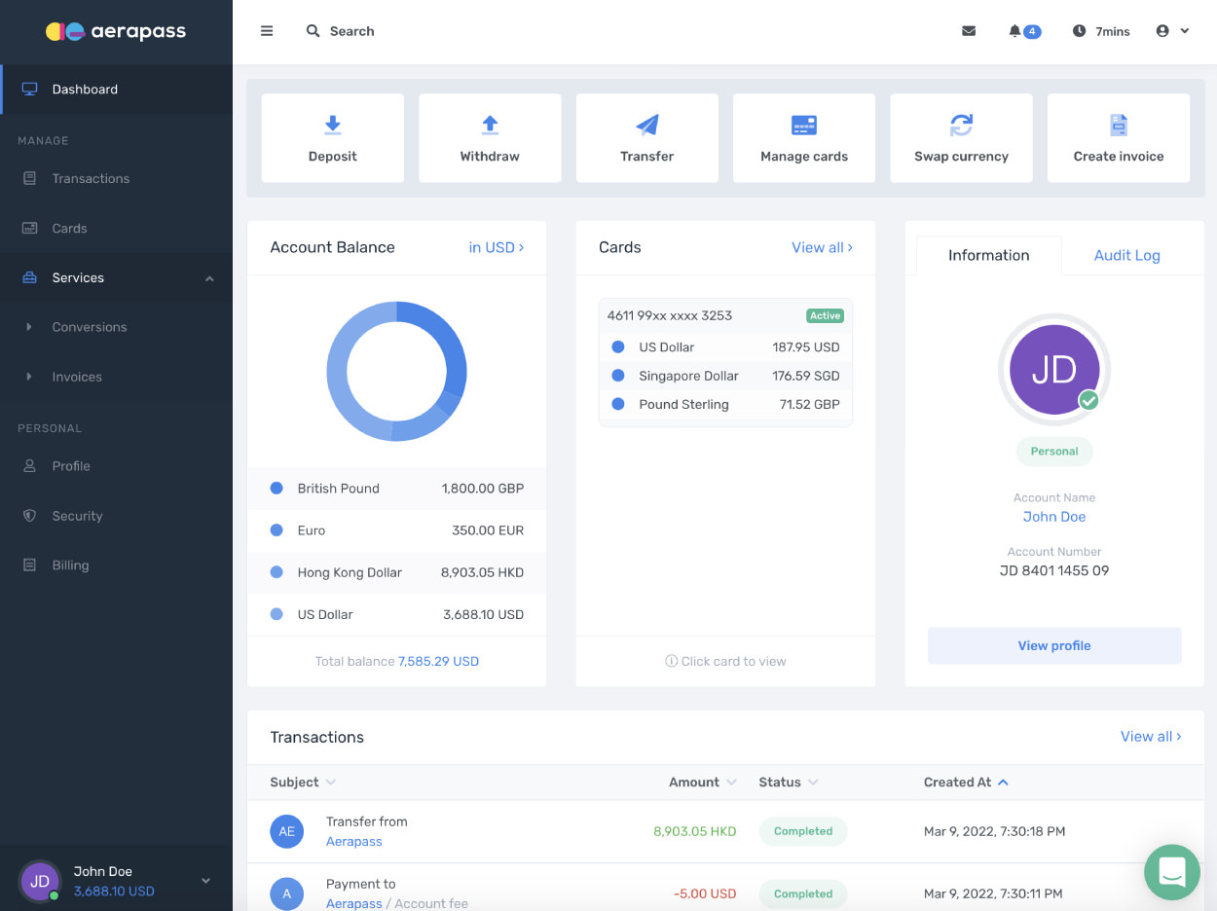Click the Hong Kong Dollar color dot

(277, 572)
